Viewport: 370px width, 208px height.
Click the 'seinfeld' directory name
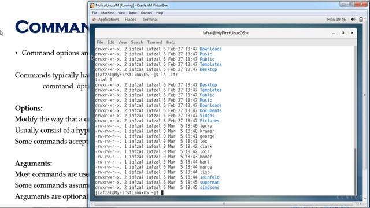(209, 177)
